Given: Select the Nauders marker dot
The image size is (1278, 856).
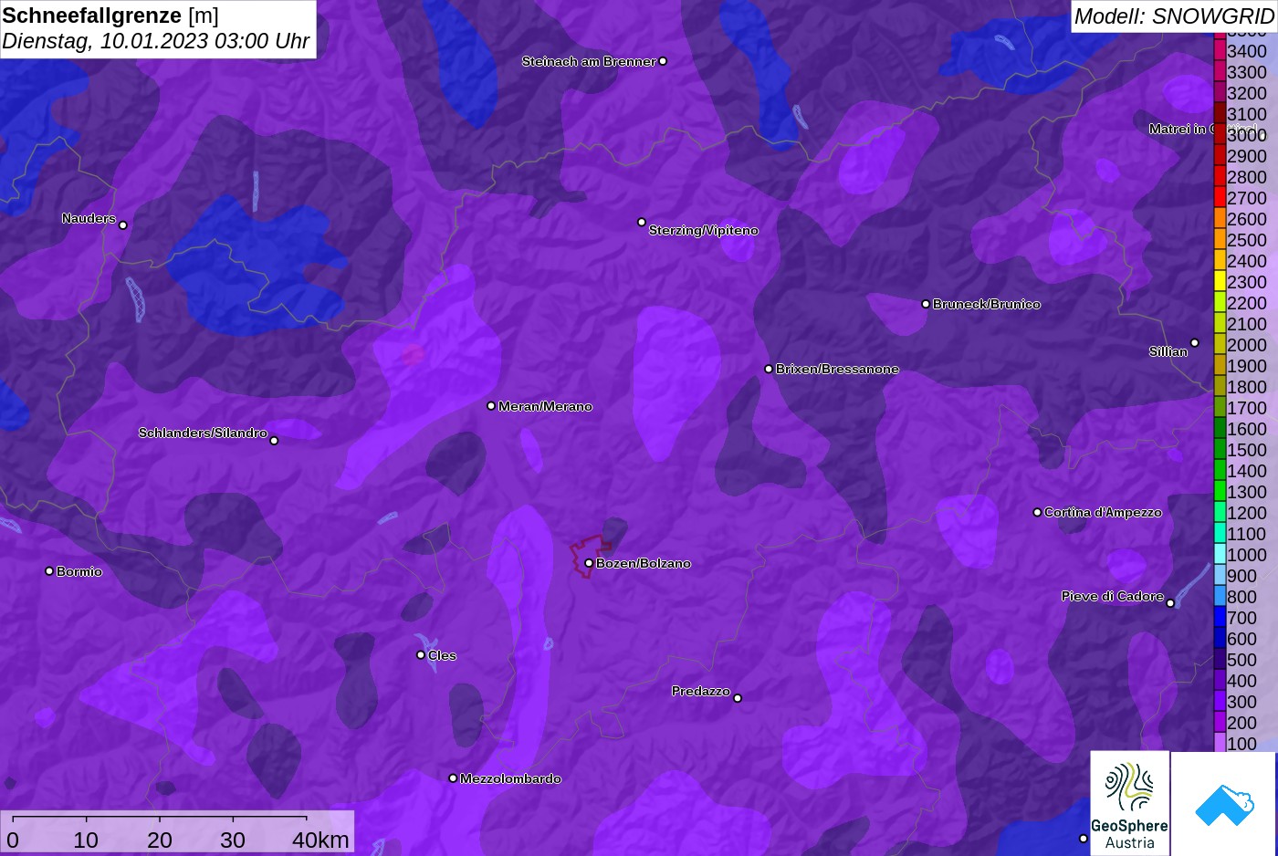Looking at the screenshot, I should [123, 224].
